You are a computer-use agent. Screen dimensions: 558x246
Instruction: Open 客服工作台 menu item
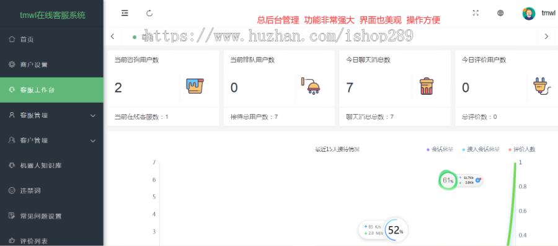(x=51, y=90)
